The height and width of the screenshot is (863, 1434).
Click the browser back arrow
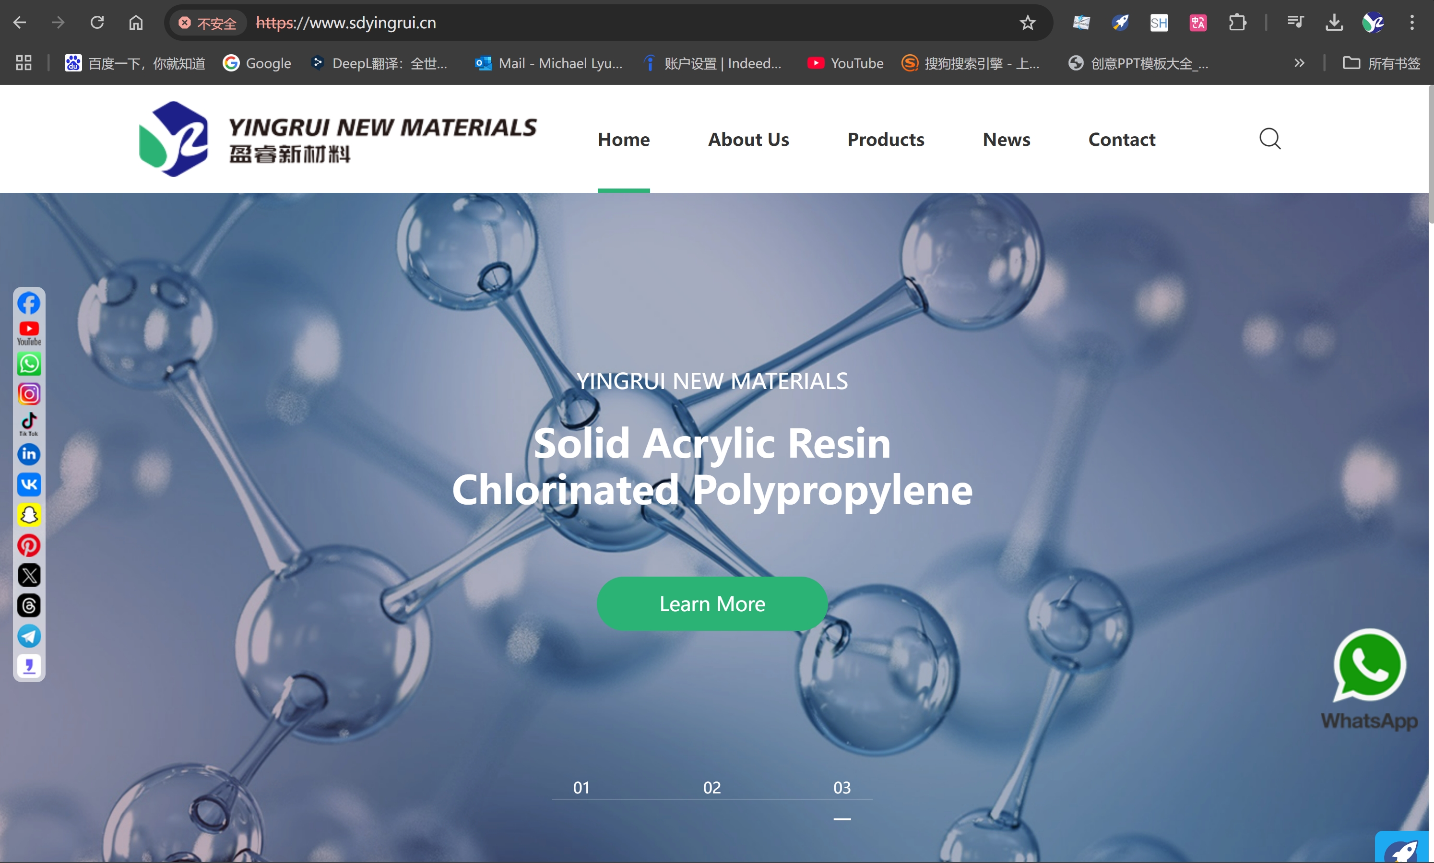pos(20,23)
